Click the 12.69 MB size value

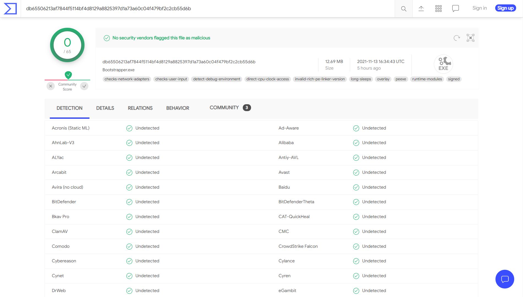pyautogui.click(x=334, y=62)
